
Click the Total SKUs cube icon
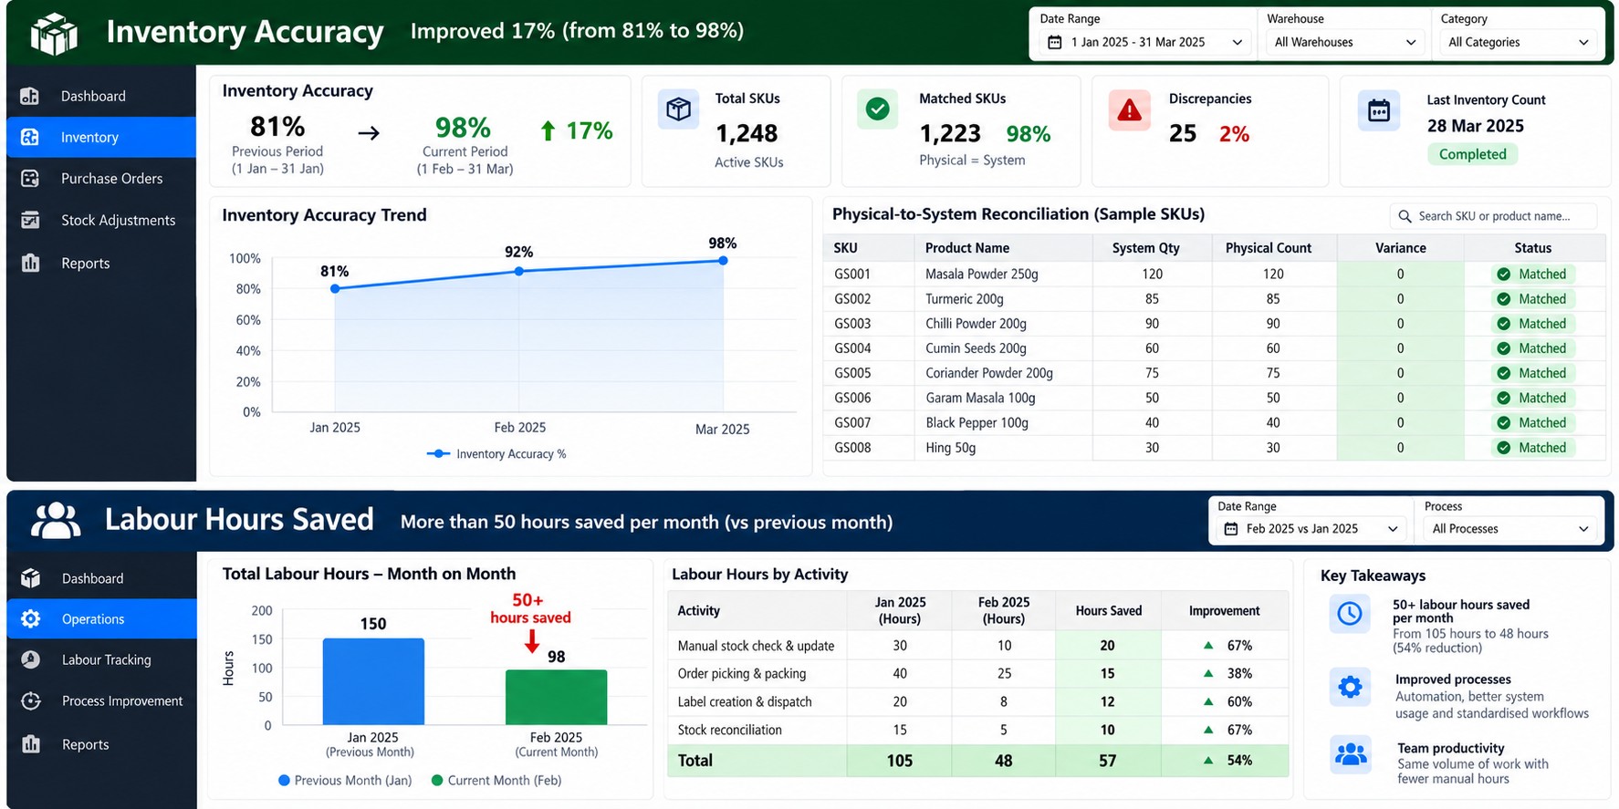click(x=678, y=110)
